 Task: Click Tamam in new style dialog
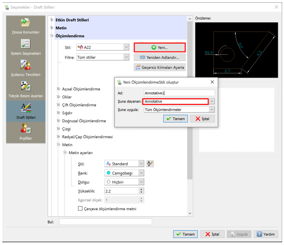[x=175, y=119]
